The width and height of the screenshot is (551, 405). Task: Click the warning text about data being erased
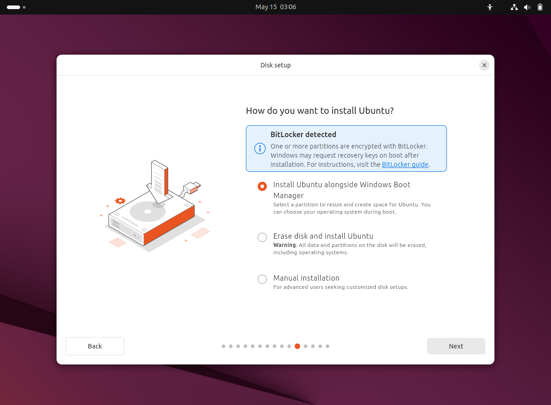[x=350, y=249]
